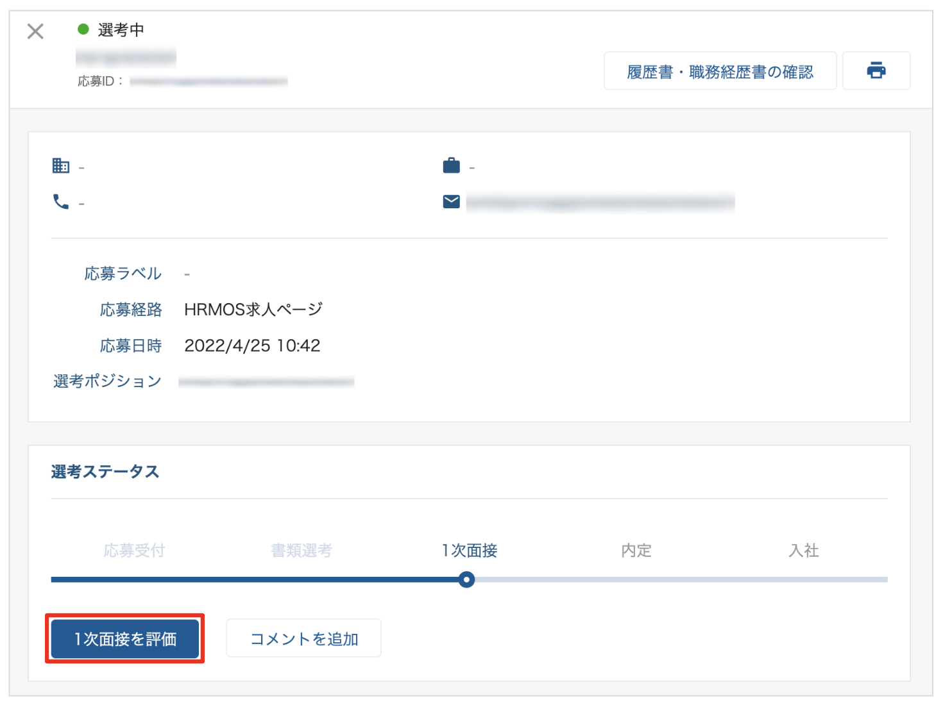Image resolution: width=943 pixels, height=705 pixels.
Task: Click the 応募経路 label
Action: 131,310
